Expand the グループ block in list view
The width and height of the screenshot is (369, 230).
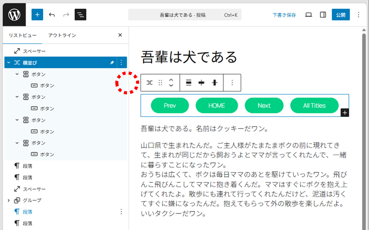point(8,200)
